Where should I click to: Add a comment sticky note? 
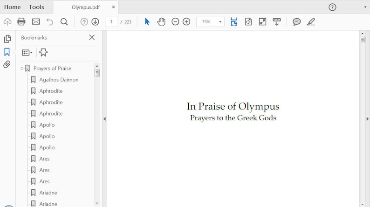coord(297,22)
